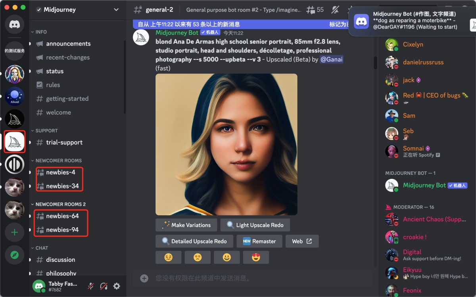
Task: Open the green Explore servers compass
Action: click(x=14, y=255)
